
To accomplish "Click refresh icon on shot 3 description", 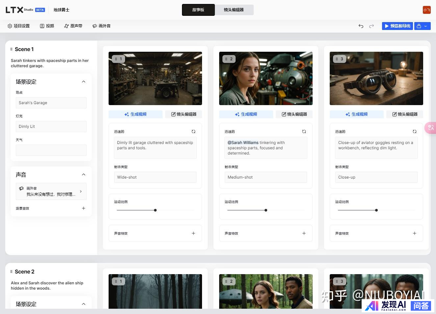I will (x=415, y=131).
